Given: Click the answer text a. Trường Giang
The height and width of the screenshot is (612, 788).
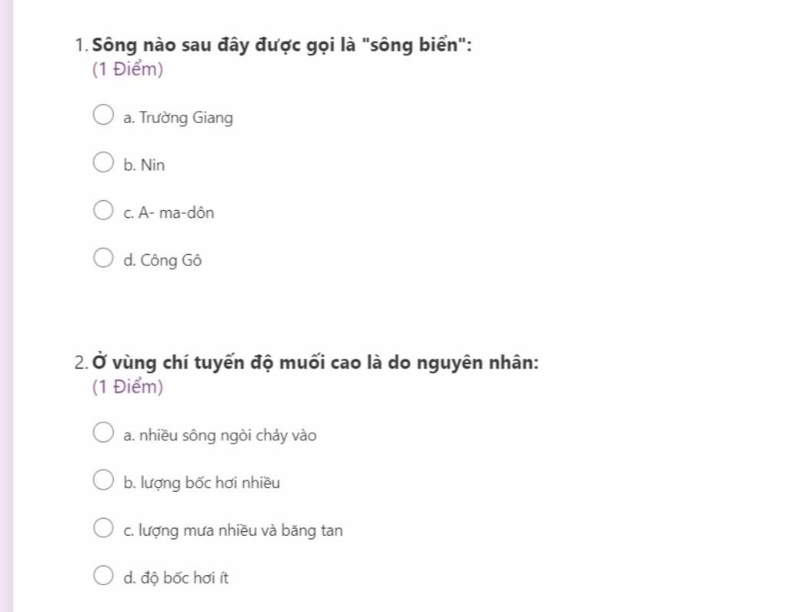Looking at the screenshot, I should tap(178, 118).
